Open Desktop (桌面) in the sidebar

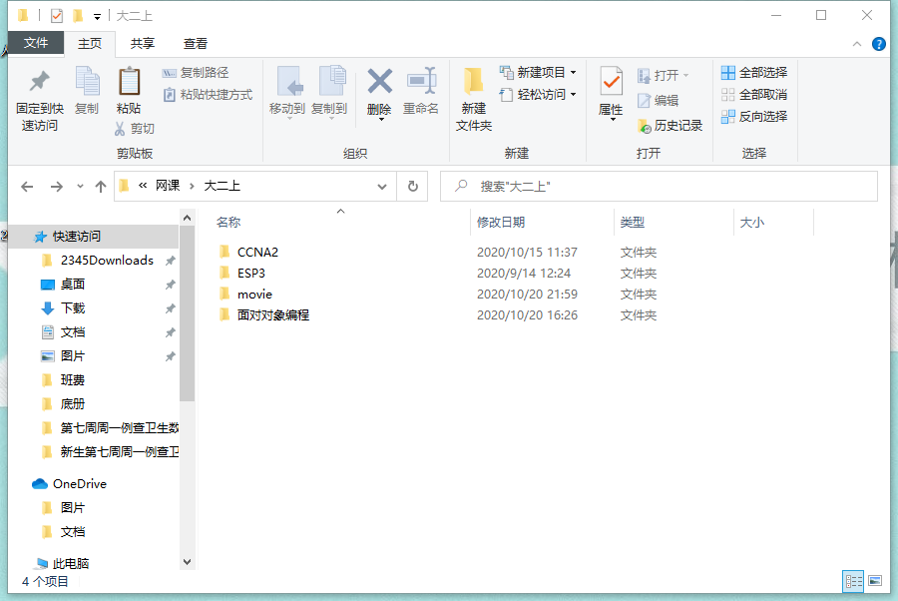tap(73, 285)
